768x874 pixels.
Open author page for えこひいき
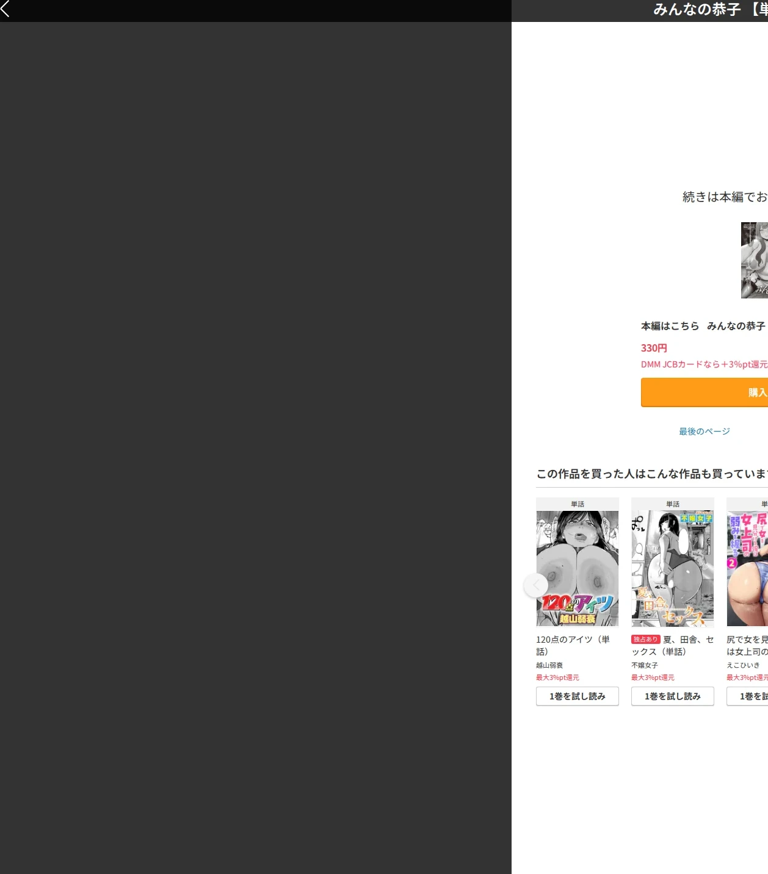click(x=744, y=665)
